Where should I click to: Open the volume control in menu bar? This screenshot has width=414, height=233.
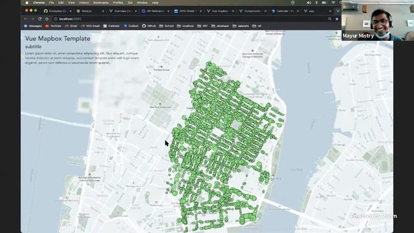pos(309,3)
